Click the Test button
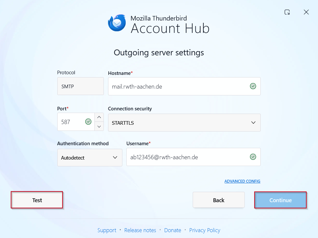Screen dimensions: 318x238 pos(37,200)
